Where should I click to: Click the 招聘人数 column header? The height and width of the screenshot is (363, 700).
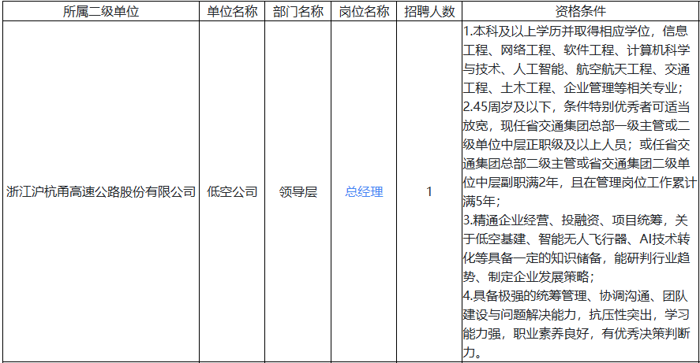pyautogui.click(x=429, y=12)
